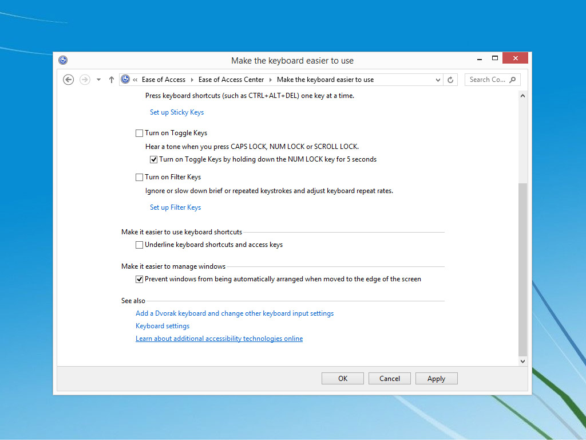Select Ease of Access Center breadcrumb
The image size is (586, 440).
(x=231, y=80)
